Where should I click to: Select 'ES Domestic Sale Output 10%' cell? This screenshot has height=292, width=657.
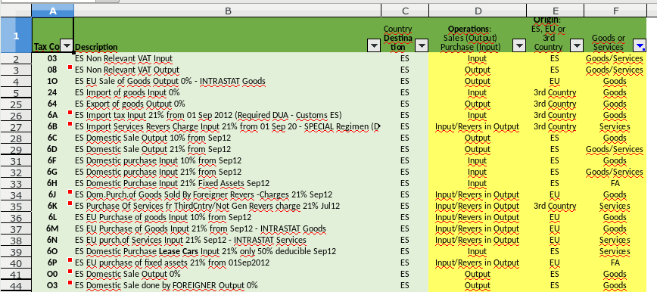228,138
